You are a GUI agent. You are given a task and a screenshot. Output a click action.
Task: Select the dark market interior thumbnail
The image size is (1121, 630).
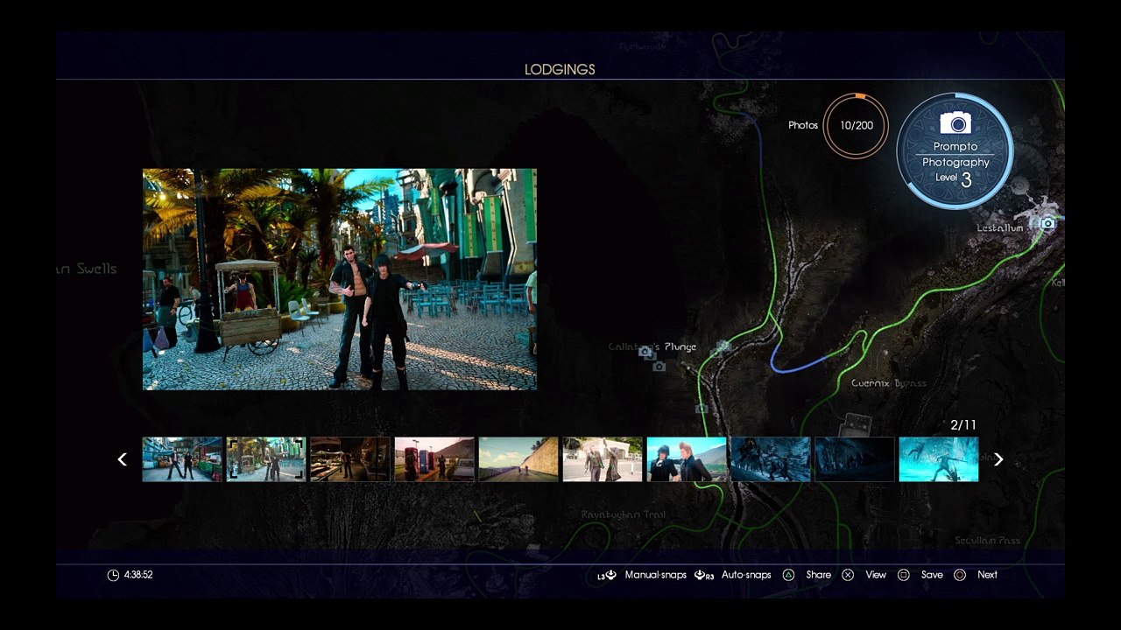pos(350,459)
